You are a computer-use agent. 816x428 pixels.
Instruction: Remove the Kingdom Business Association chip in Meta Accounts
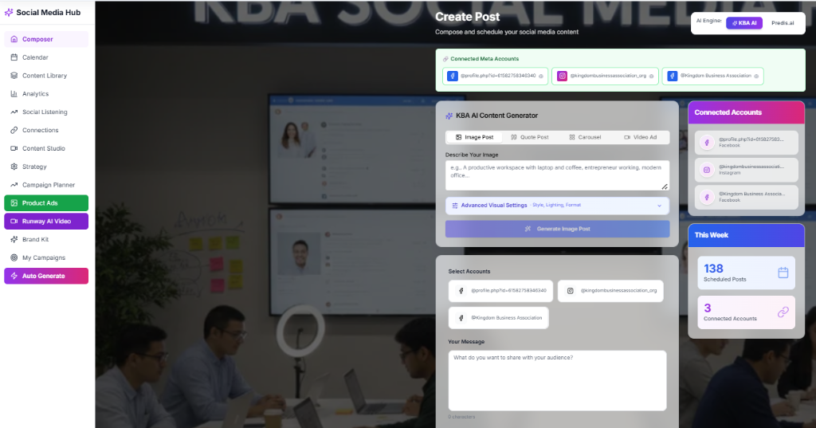(x=756, y=77)
